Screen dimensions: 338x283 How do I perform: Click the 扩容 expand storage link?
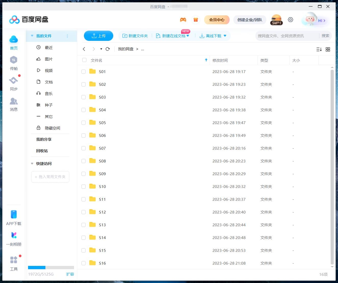[x=70, y=274]
